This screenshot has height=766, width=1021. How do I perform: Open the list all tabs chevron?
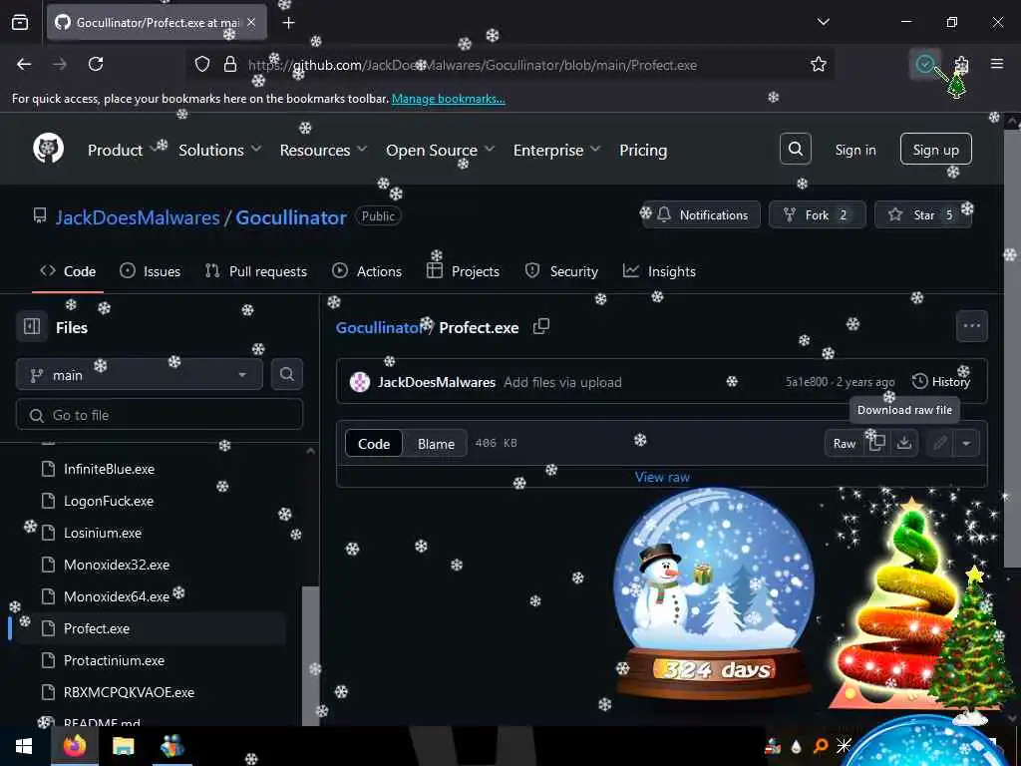823,22
